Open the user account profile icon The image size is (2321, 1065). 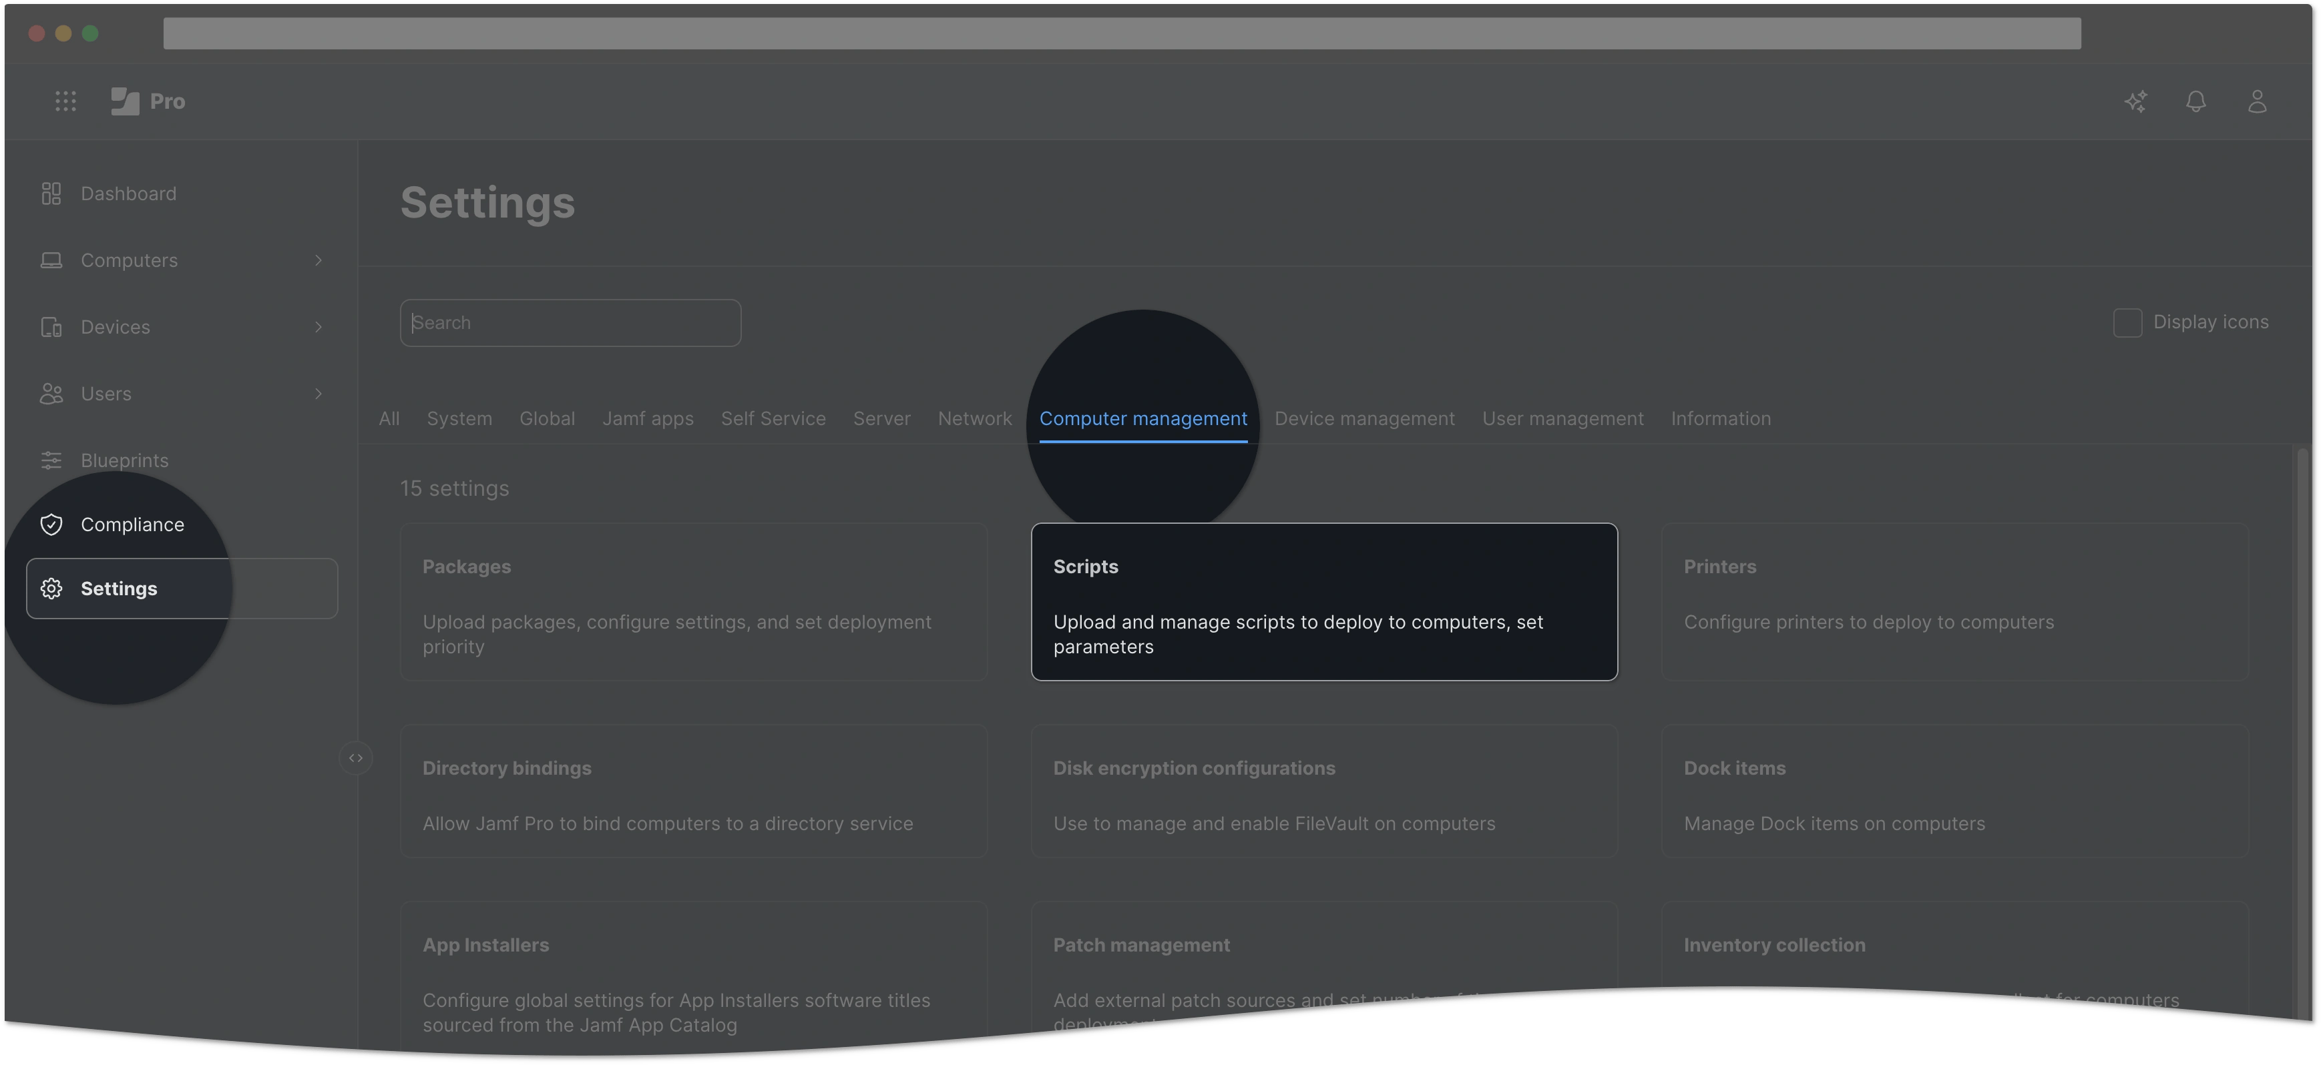pyautogui.click(x=2256, y=101)
